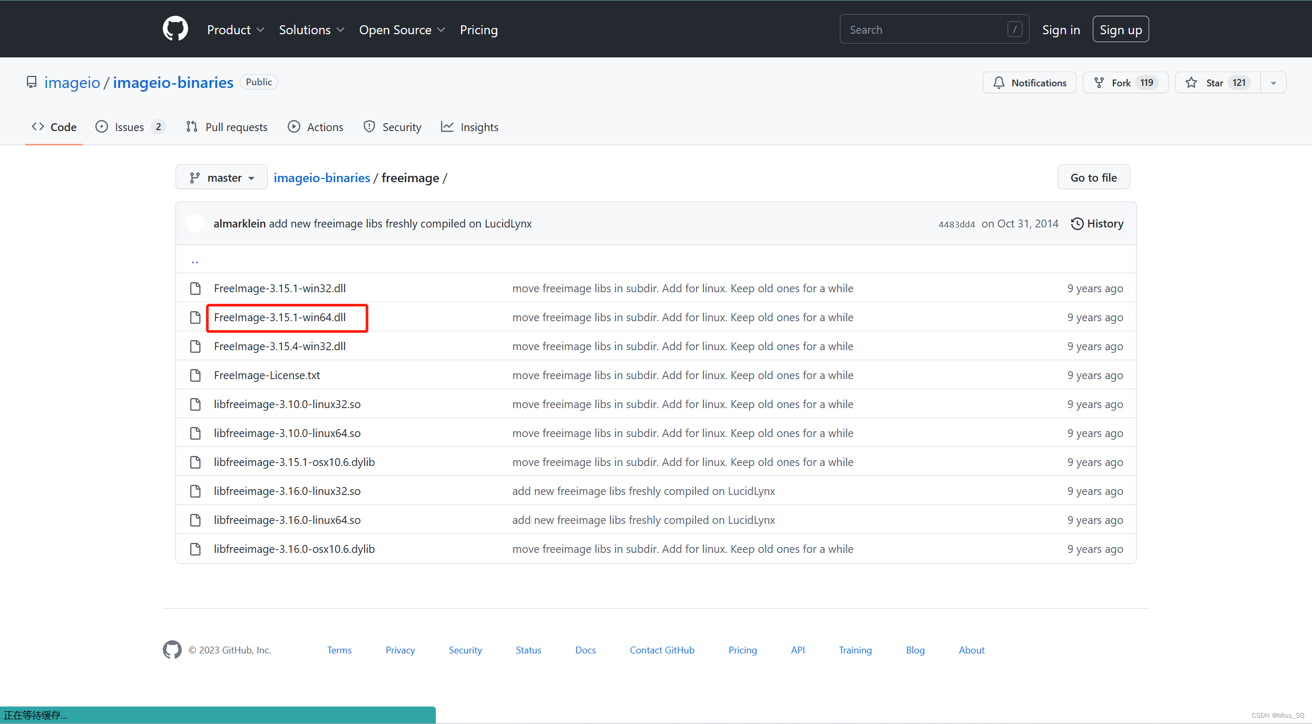Click almarklein's avatar in commit header
The image size is (1312, 724).
[x=195, y=223]
